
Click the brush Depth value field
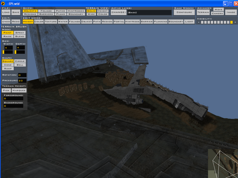pos(20,48)
